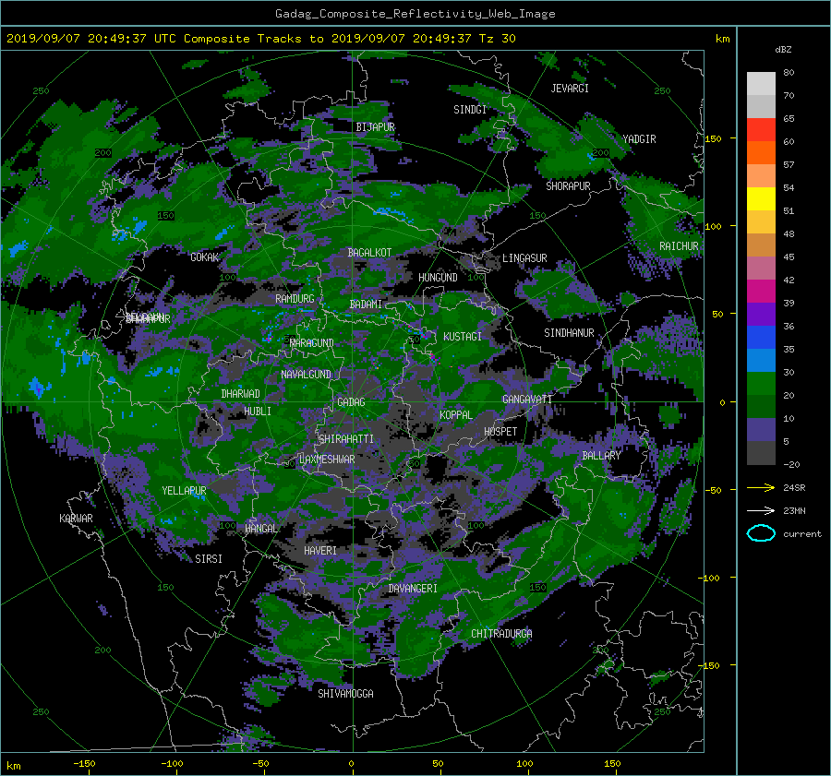
Task: Click the HUNGUND city label
Action: tap(438, 278)
